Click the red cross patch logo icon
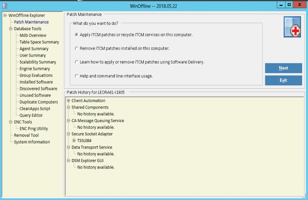This screenshot has width=308, height=200. click(292, 27)
